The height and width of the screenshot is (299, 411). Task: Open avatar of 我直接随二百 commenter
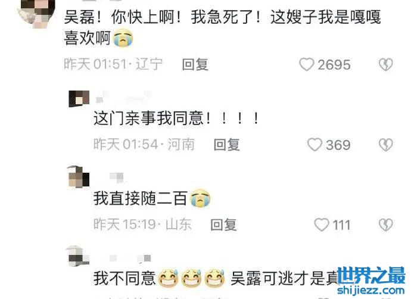click(x=79, y=177)
